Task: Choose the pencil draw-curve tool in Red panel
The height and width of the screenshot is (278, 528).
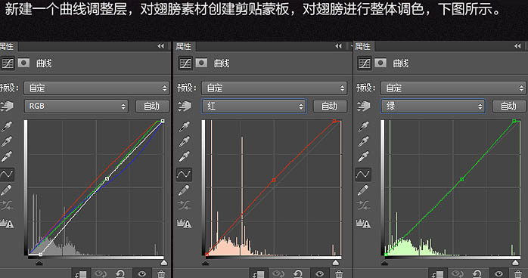Action: (184, 190)
